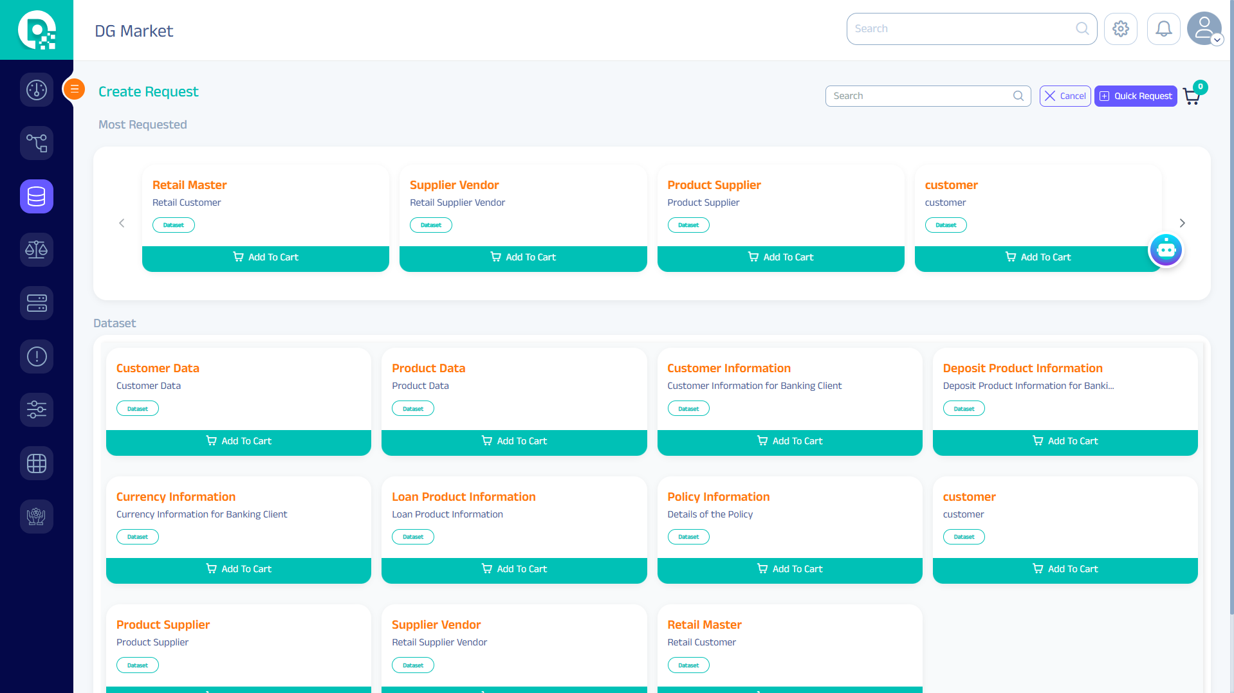Click the Quick Request button

tap(1136, 96)
